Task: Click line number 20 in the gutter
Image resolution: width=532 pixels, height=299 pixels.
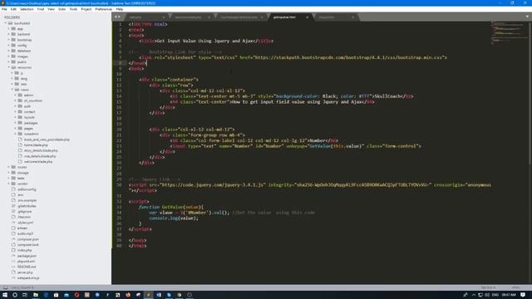Action: coord(120,130)
